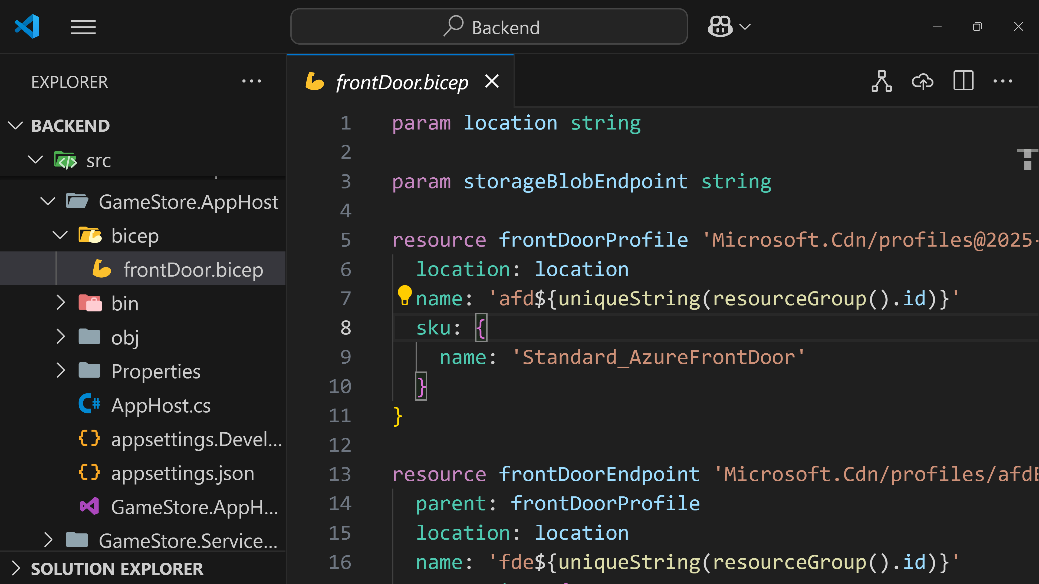Click 'storageBlobEndpoint' parameter name on line 3

coord(576,181)
